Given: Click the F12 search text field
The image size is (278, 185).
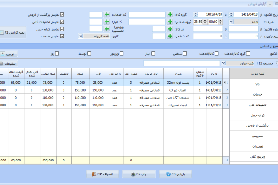Looking at the screenshot, I should [x=182, y=63].
